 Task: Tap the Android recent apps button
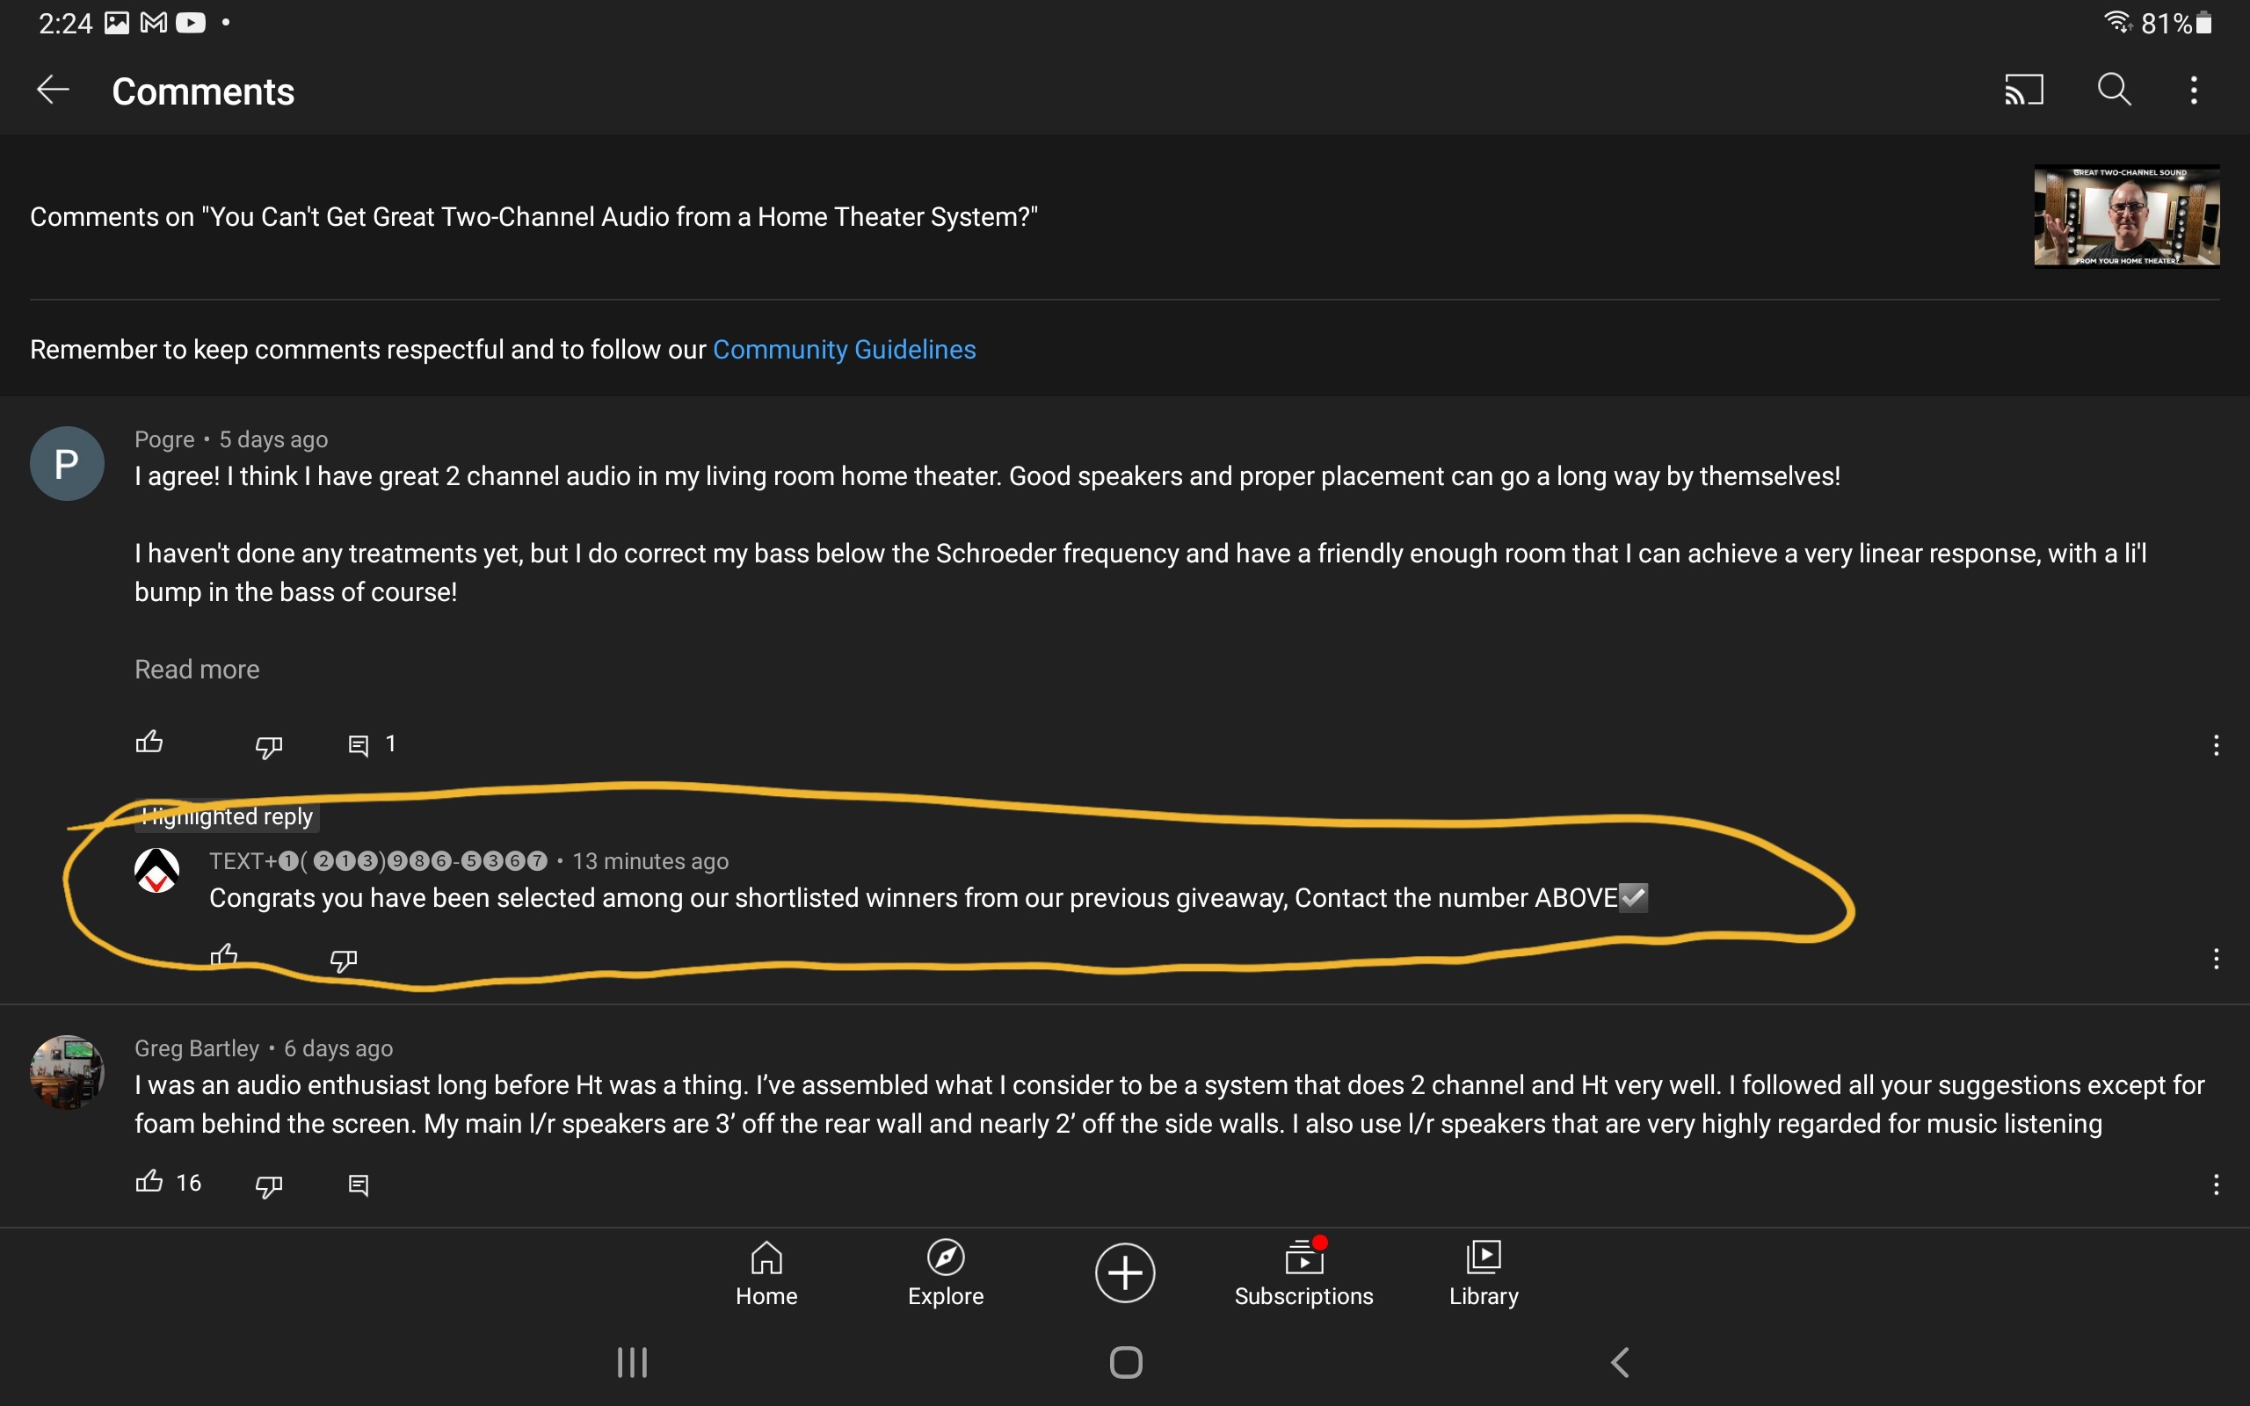coord(632,1362)
